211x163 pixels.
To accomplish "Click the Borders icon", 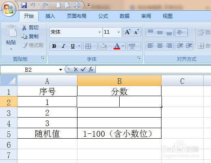I will point(88,47).
